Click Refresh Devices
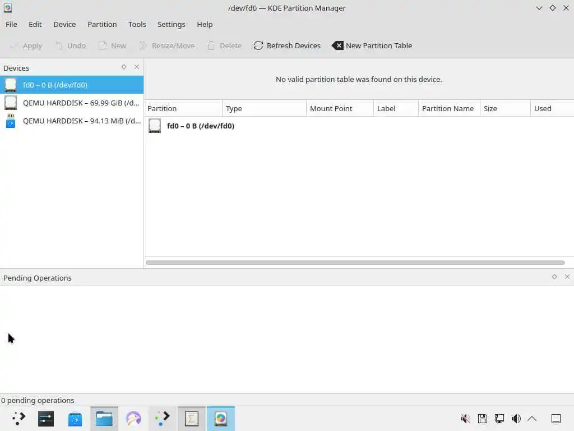 pos(287,46)
